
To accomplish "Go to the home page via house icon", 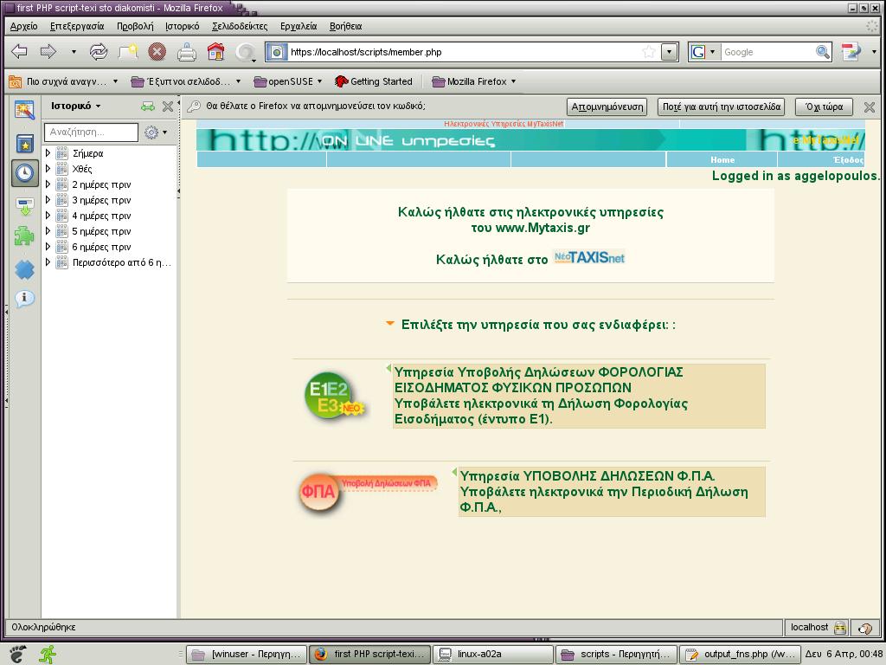I will [x=215, y=52].
